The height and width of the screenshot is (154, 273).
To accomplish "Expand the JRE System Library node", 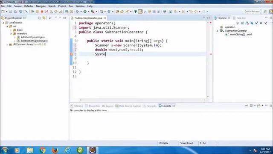I will 7,44.
